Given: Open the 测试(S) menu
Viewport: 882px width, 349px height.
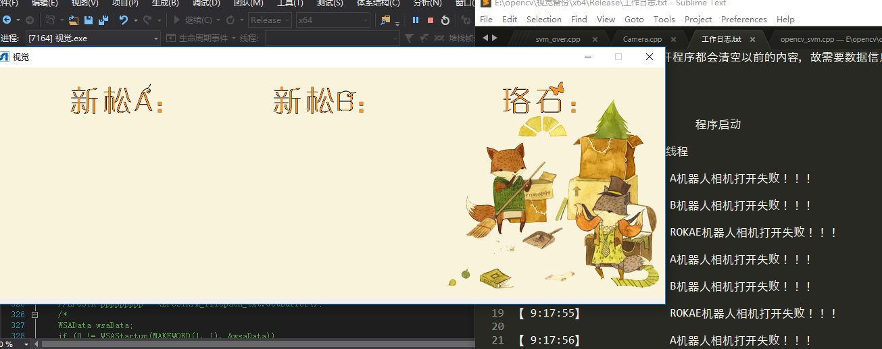Looking at the screenshot, I should [330, 3].
